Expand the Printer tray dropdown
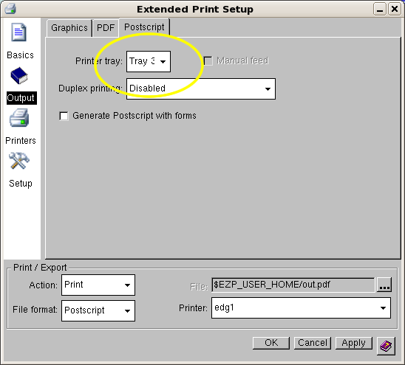Viewport: 405px width, 365px height. click(149, 61)
